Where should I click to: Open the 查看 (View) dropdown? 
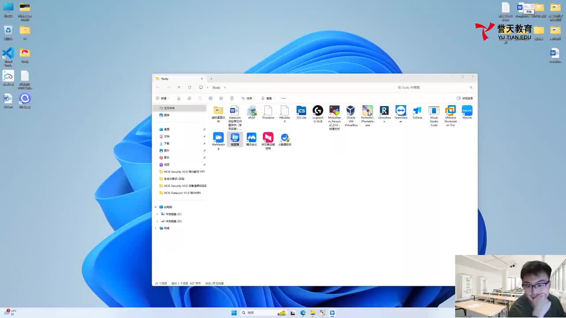[268, 98]
